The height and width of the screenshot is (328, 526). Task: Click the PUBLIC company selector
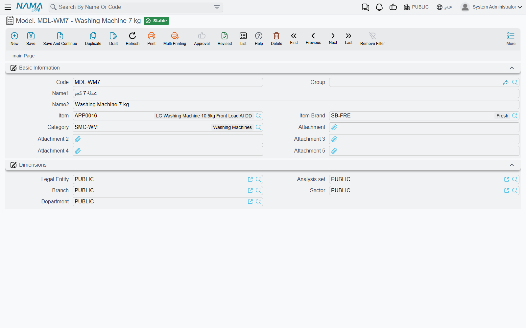(x=416, y=7)
